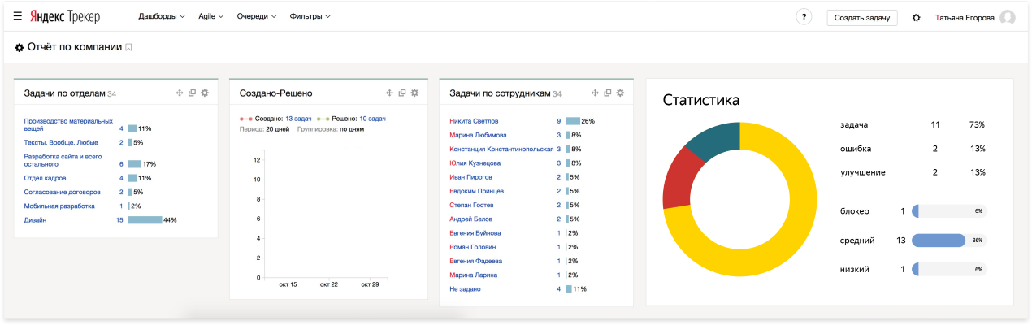This screenshot has width=1032, height=325.
Task: Open gear settings of Задачи по сотрудникам widget
Action: (620, 93)
